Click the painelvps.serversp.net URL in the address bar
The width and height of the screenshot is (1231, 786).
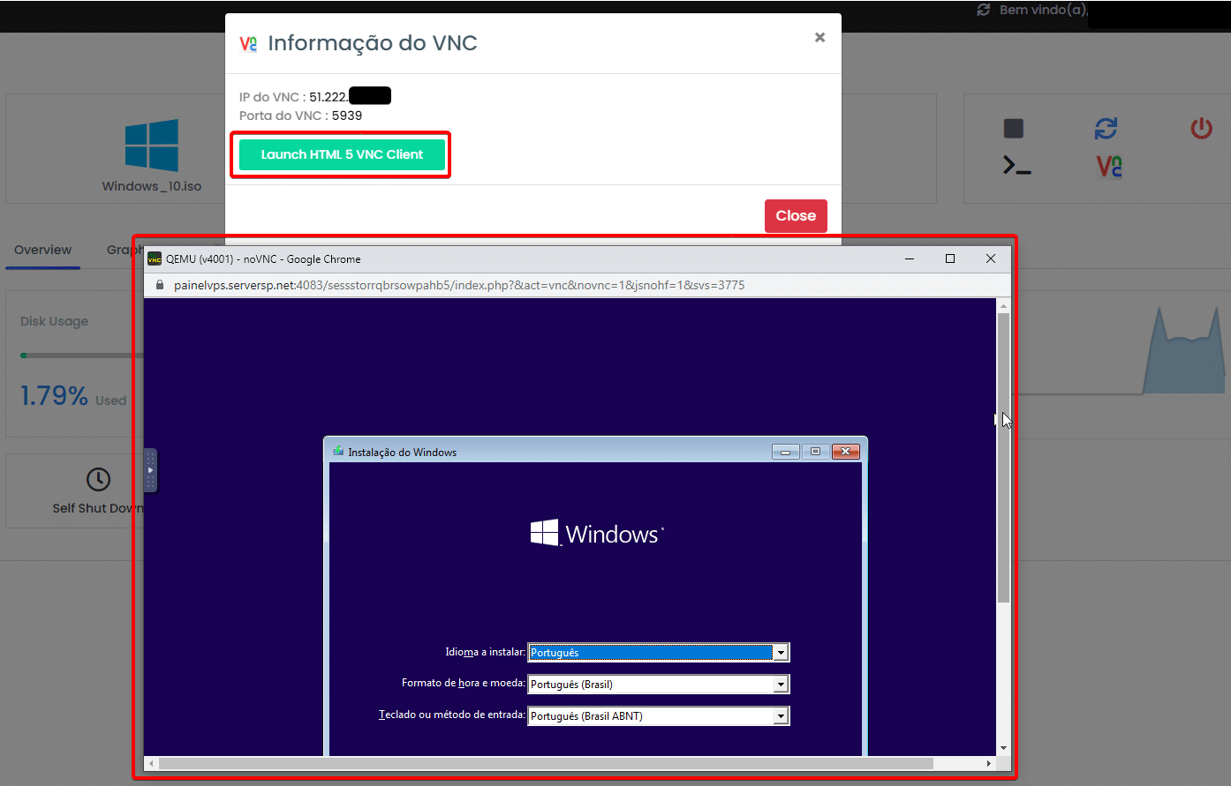coord(459,285)
